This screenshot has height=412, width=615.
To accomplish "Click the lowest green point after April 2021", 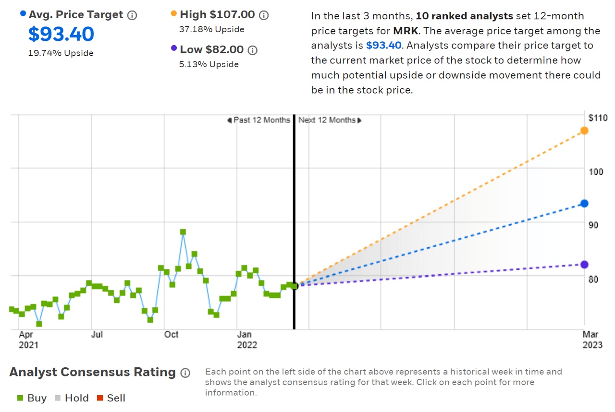I will click(x=39, y=324).
